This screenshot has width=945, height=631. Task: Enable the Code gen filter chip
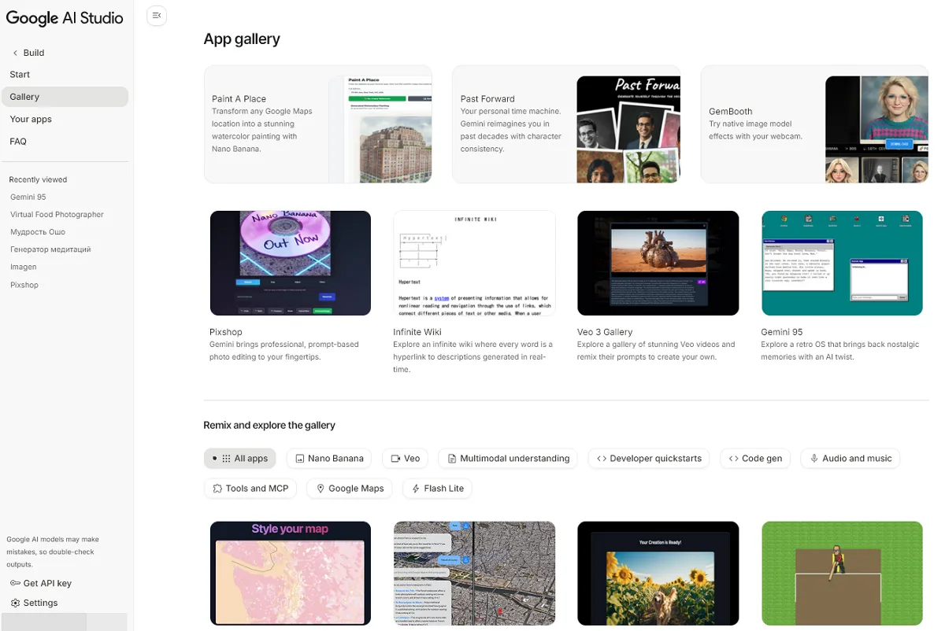[755, 458]
